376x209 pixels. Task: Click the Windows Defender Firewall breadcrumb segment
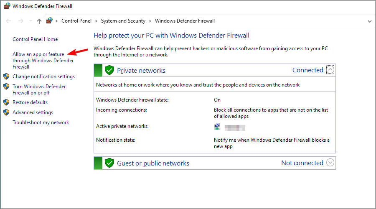click(185, 21)
